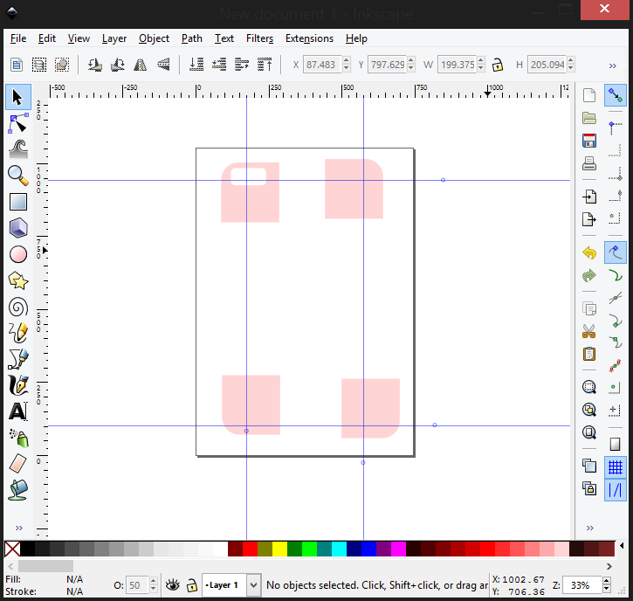
Task: Select the Pencil freehand tool
Action: 17,333
